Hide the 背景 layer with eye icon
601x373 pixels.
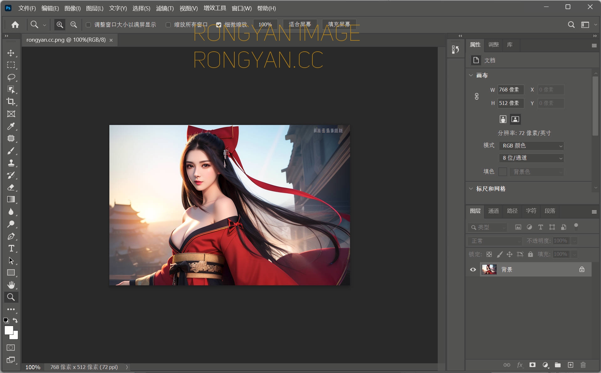(473, 270)
